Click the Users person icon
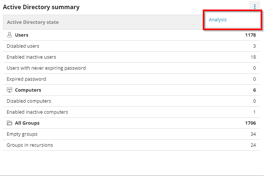 [x=10, y=35]
